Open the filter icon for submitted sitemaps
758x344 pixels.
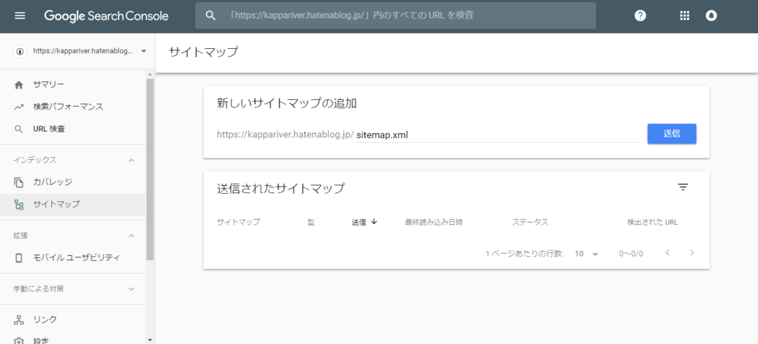tap(682, 187)
